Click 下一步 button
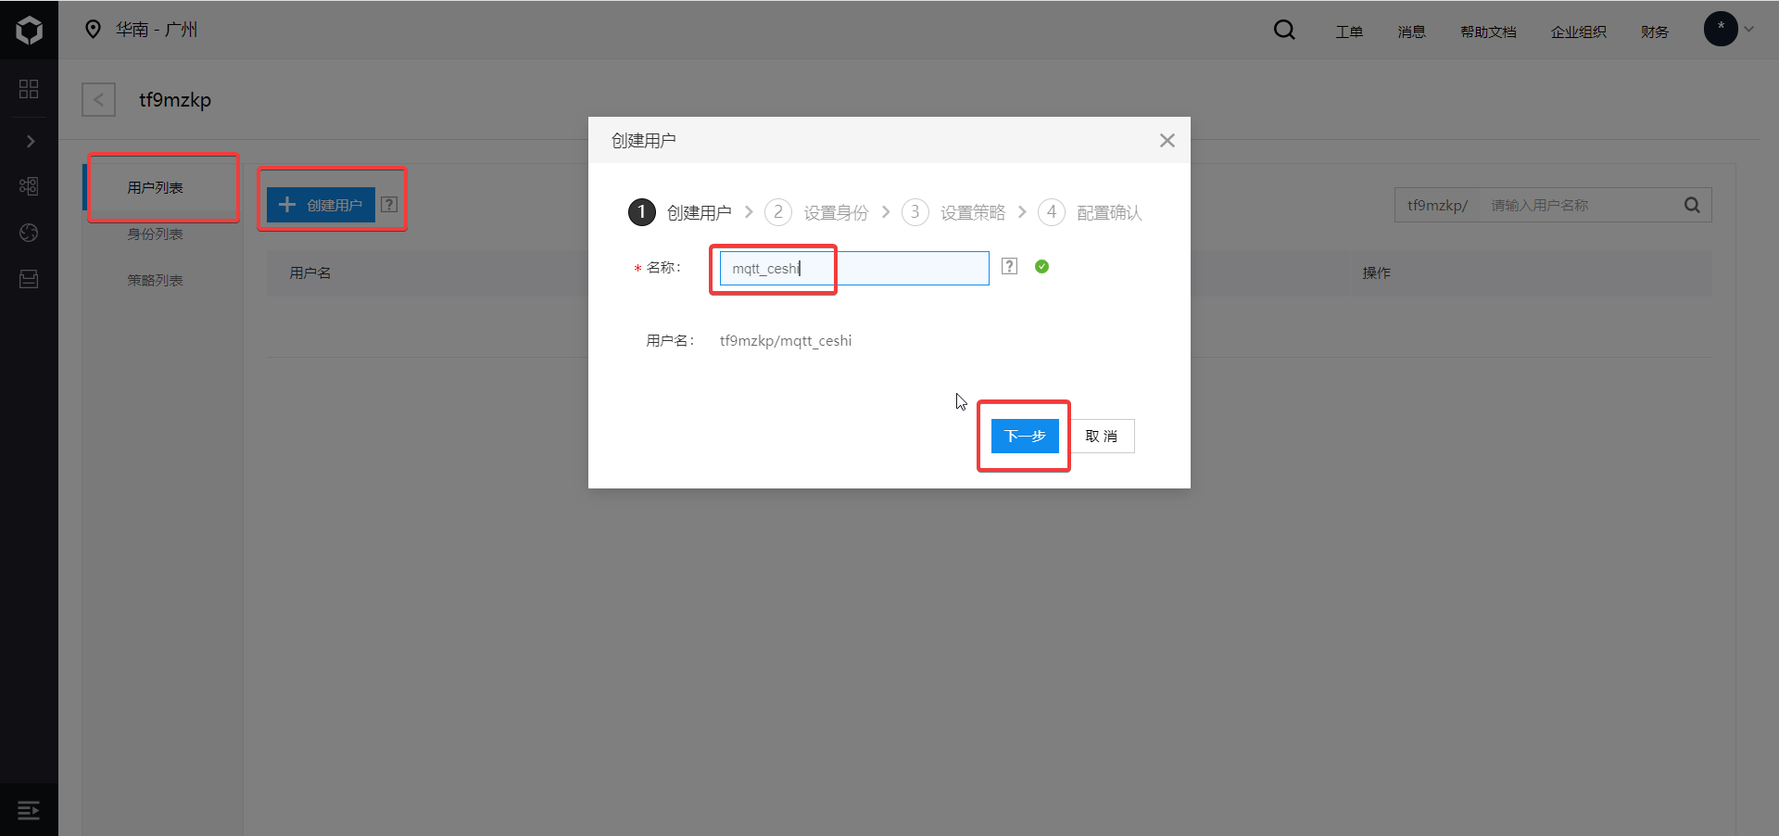Screen dimensions: 1779x836 coord(1025,436)
